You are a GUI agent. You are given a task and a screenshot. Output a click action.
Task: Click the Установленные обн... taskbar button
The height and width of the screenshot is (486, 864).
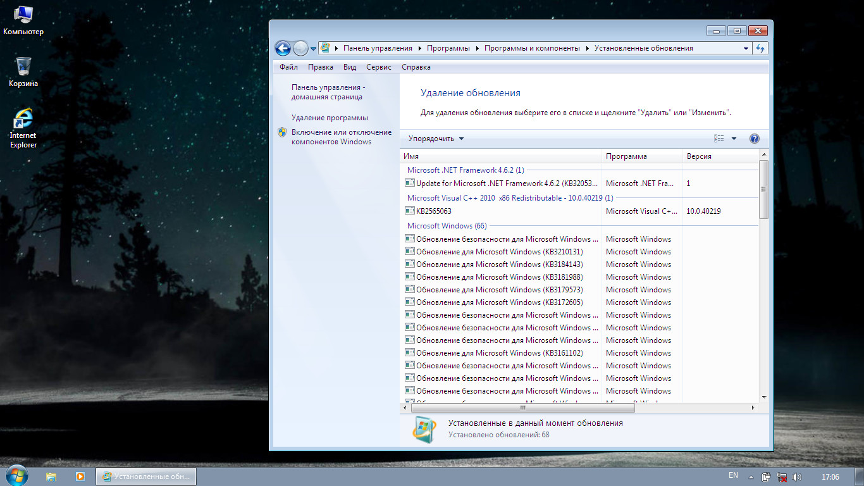146,476
